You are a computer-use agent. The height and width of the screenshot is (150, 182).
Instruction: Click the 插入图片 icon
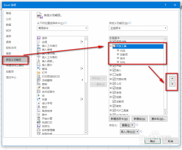(39, 65)
